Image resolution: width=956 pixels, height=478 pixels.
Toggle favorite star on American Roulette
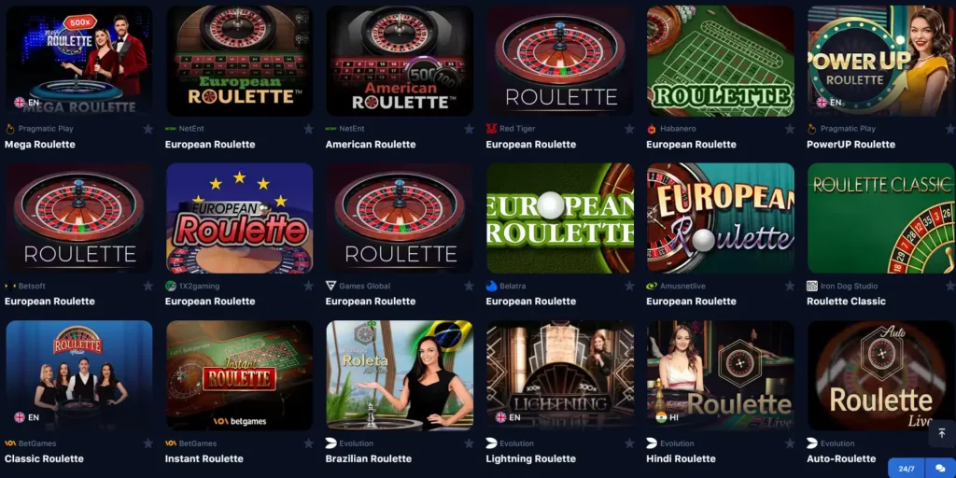(469, 129)
